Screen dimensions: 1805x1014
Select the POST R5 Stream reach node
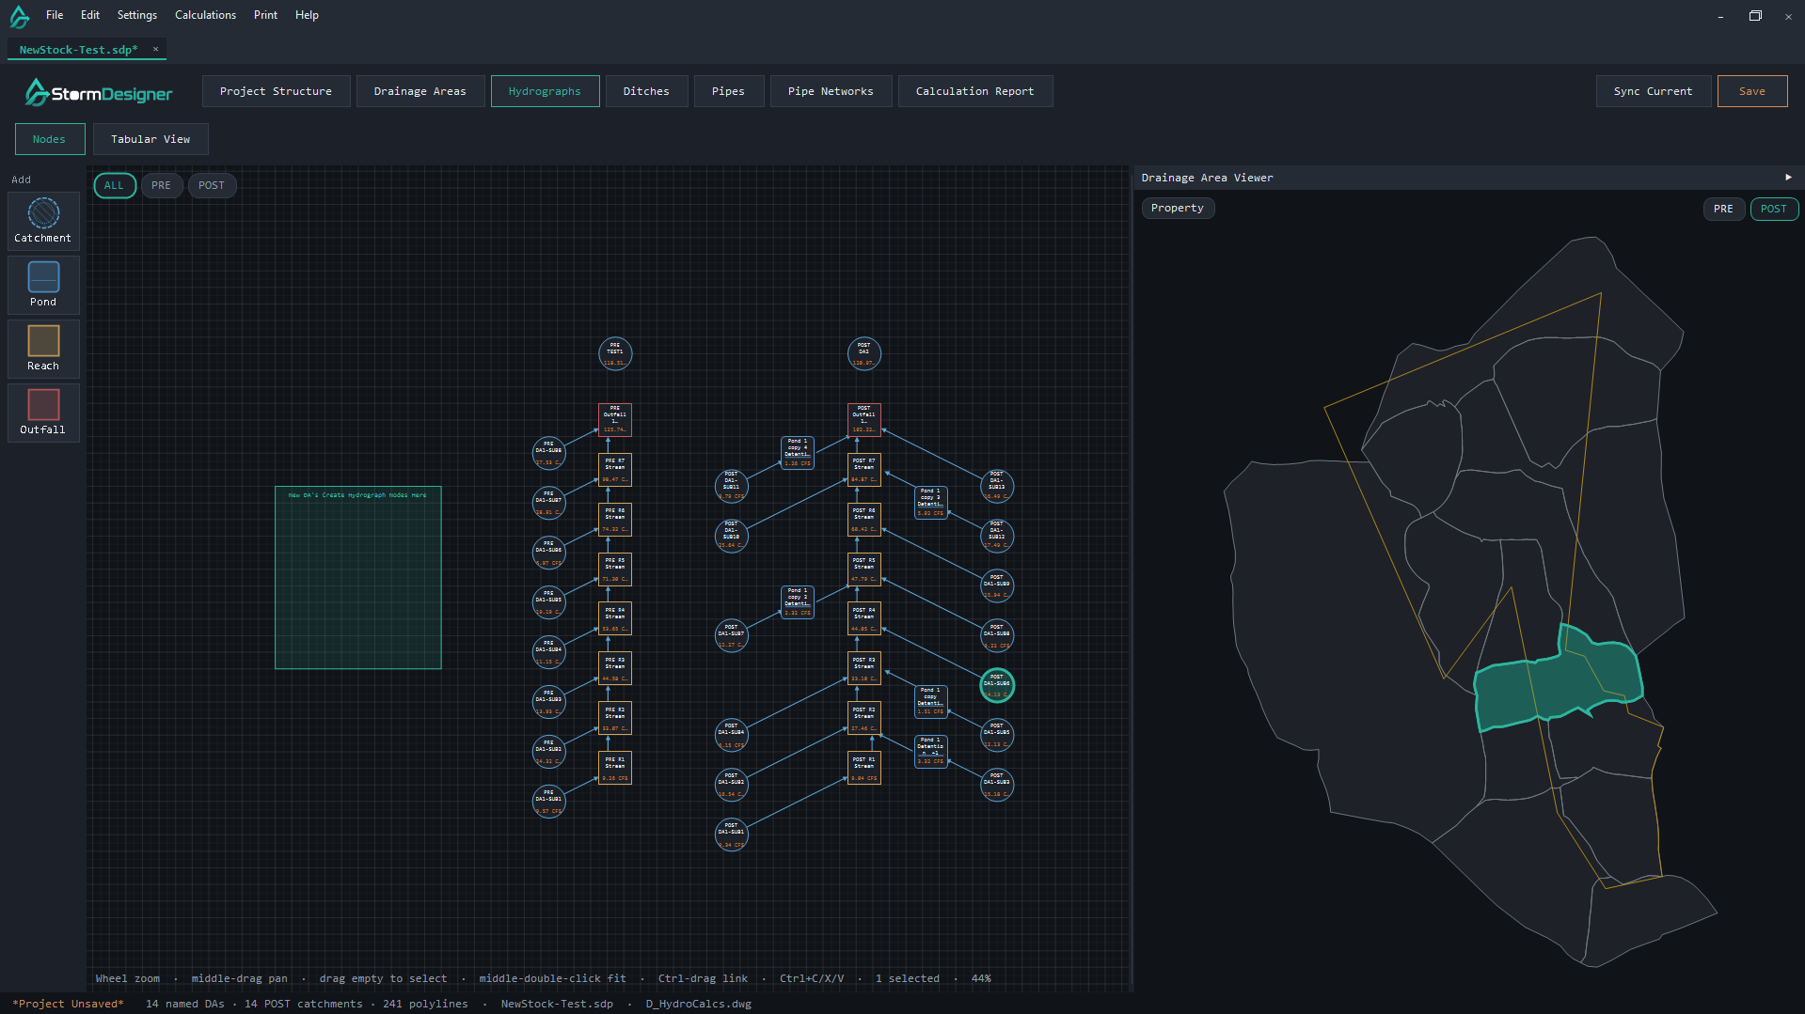[x=864, y=569]
